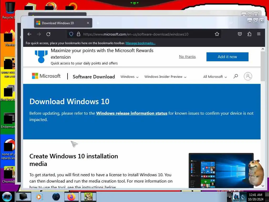
Task: Click the site search magnifier icon
Action: click(236, 76)
